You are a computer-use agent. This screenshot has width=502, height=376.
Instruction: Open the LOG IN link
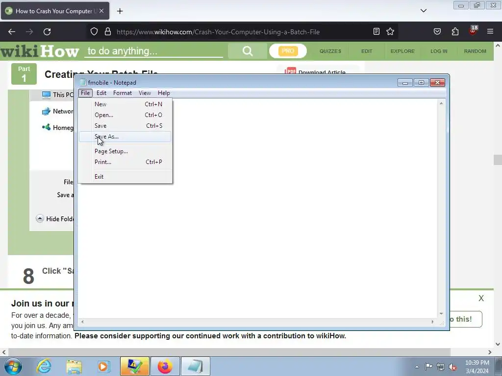point(439,51)
